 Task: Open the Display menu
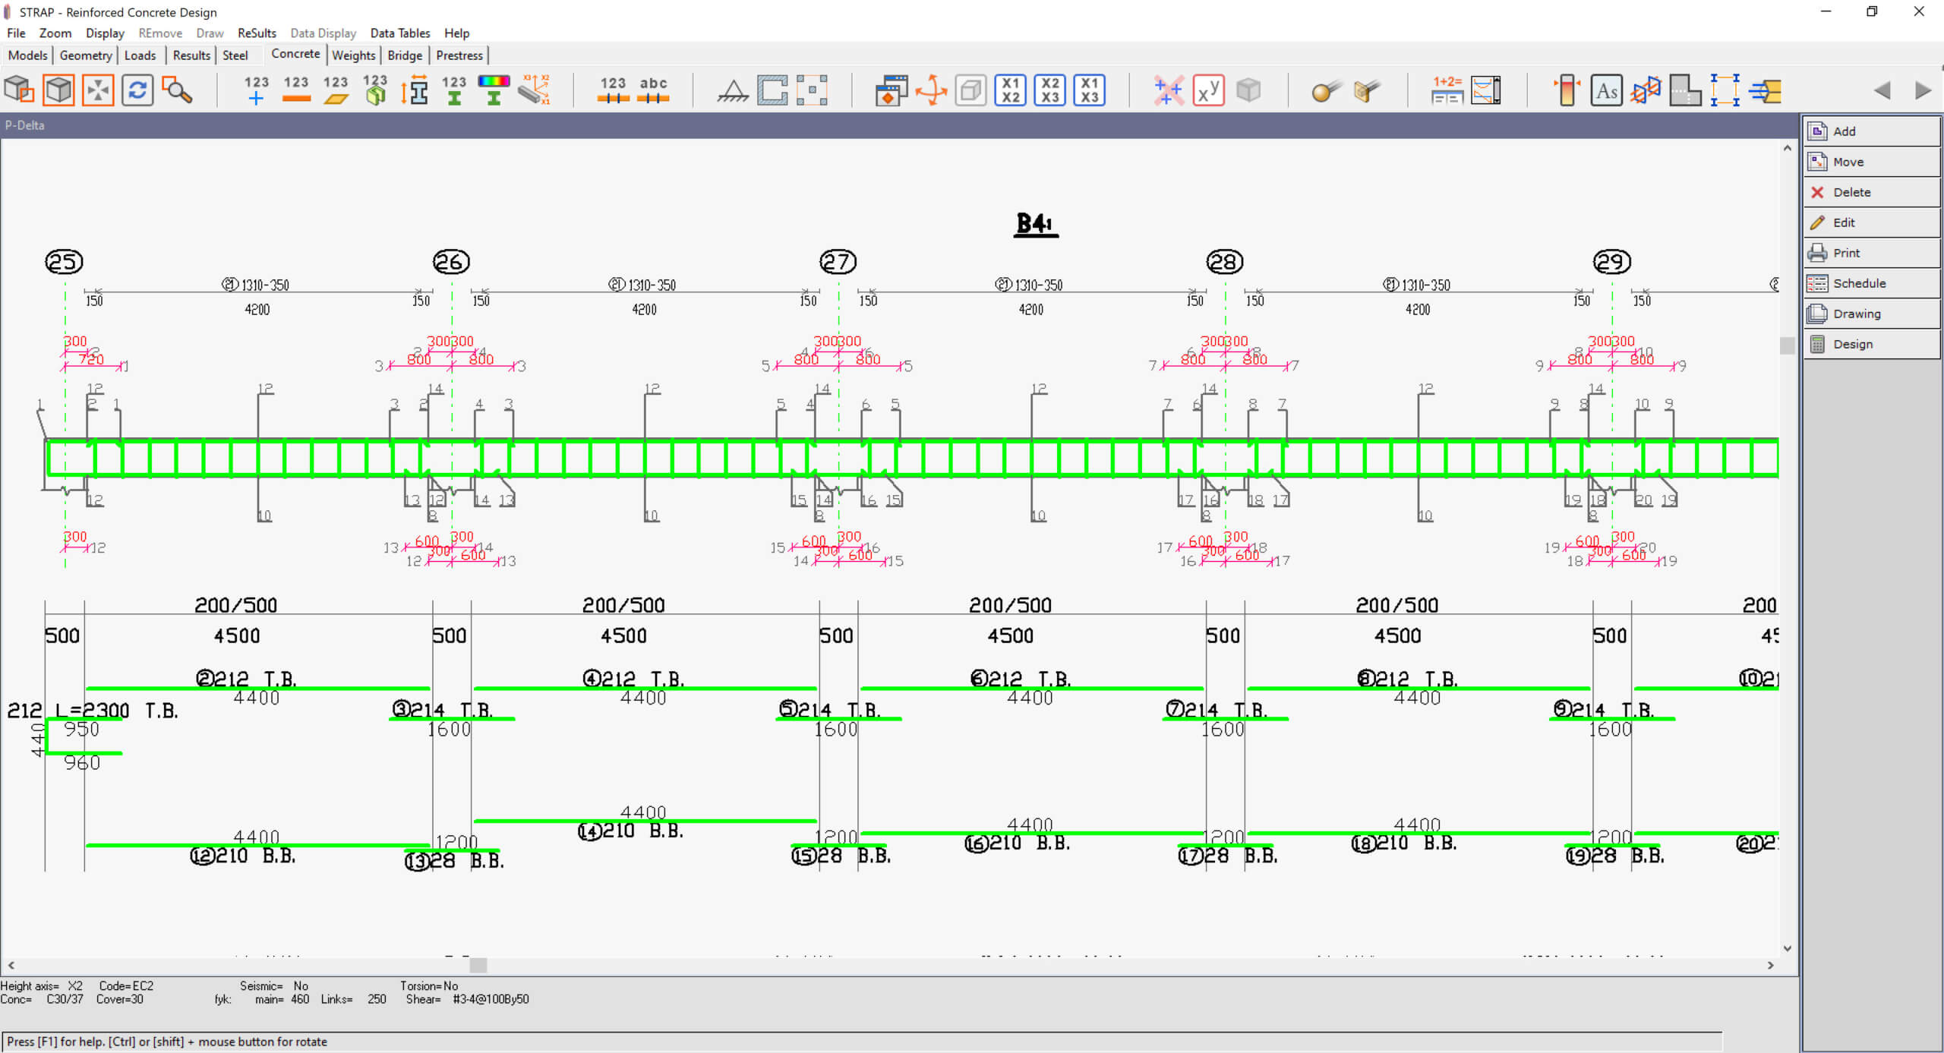[105, 33]
